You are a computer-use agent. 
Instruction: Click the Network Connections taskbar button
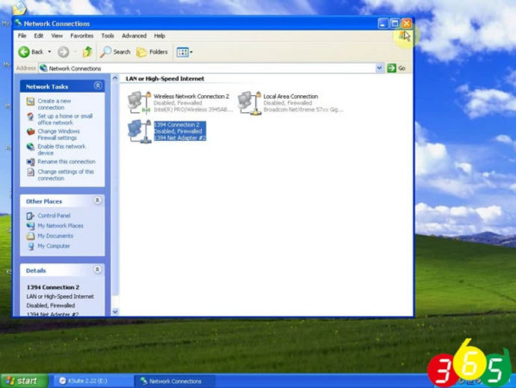click(174, 381)
